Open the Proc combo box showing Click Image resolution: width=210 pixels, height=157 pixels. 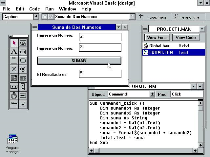coord(187,94)
